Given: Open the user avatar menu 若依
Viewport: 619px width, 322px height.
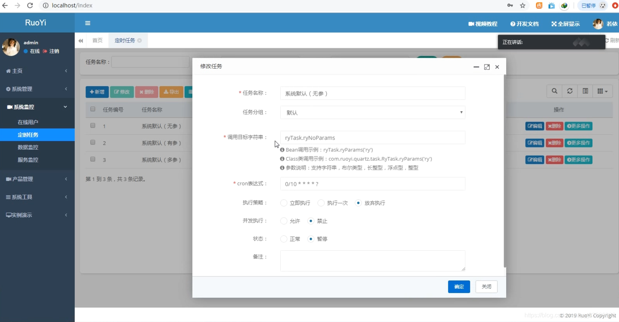Looking at the screenshot, I should tap(605, 24).
